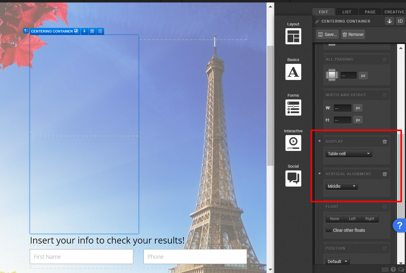The height and width of the screenshot is (273, 406).
Task: Delete the Float property
Action: tap(385, 207)
